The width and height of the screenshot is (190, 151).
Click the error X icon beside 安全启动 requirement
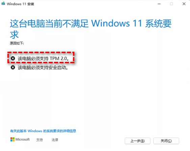tap(13, 68)
